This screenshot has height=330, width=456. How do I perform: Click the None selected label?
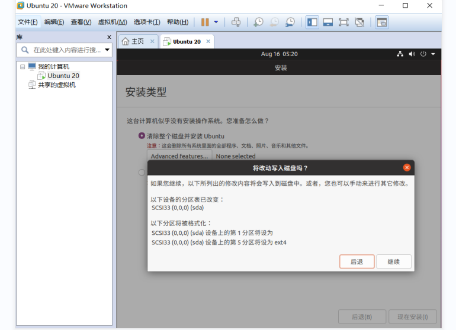click(236, 156)
